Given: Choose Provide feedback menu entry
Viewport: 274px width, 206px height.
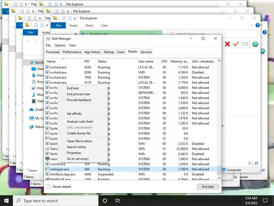Looking at the screenshot, I should 79,100.
